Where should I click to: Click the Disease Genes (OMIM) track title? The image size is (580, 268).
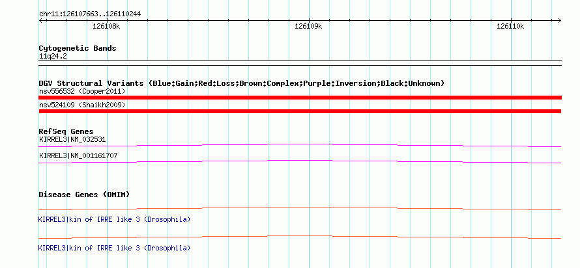[x=84, y=194]
